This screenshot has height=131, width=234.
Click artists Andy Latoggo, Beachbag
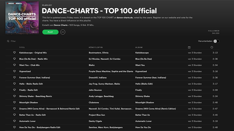click(101, 96)
